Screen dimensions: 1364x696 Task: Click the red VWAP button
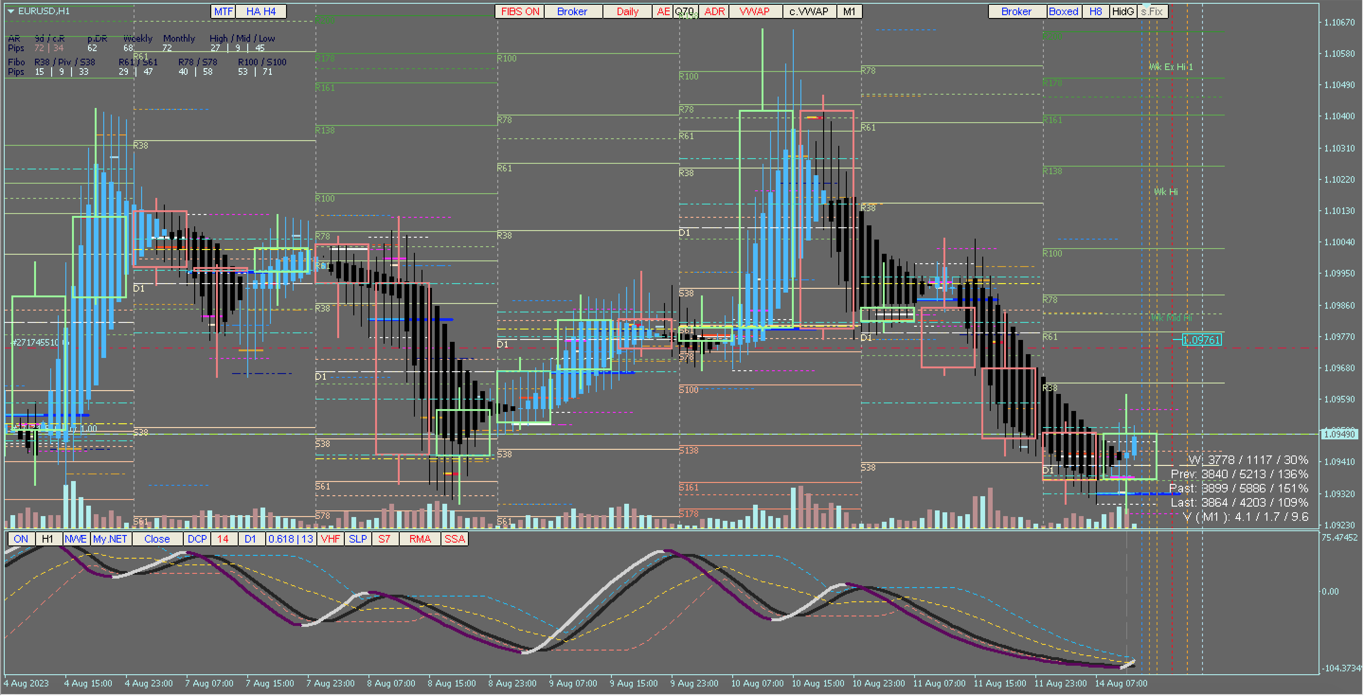(754, 12)
